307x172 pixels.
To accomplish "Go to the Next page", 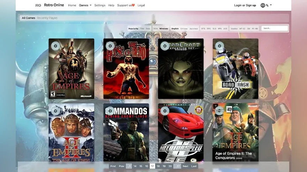I will (185, 166).
